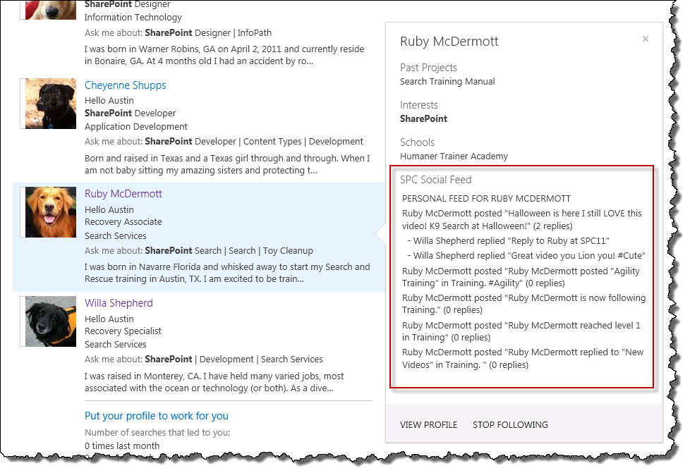
Task: Click Put your profile to work for you
Action: 156,416
